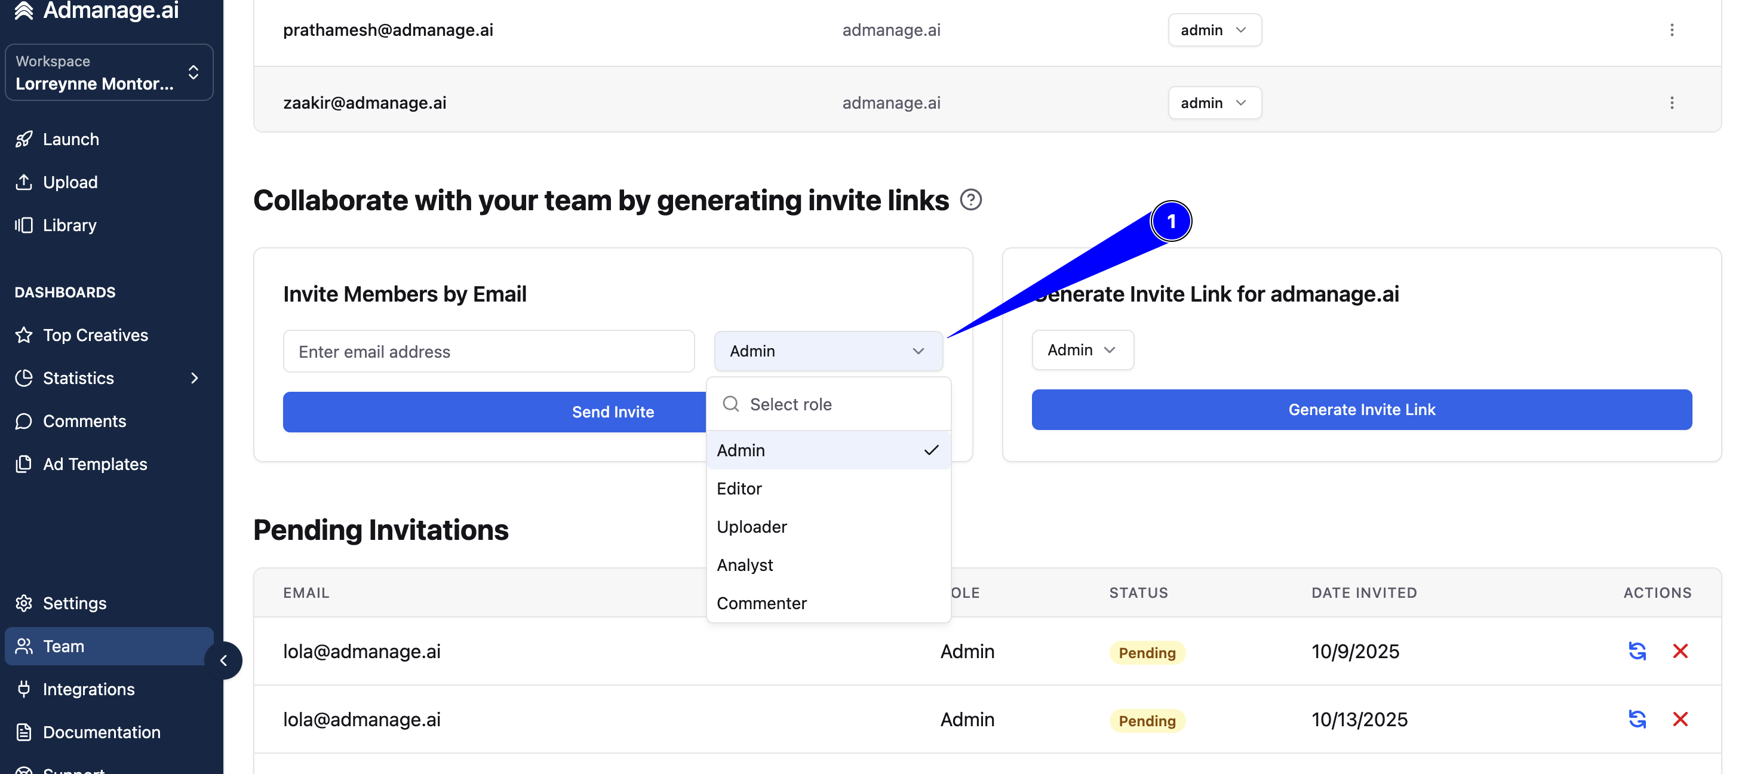
Task: Click the Generate Invite Link button
Action: 1362,410
